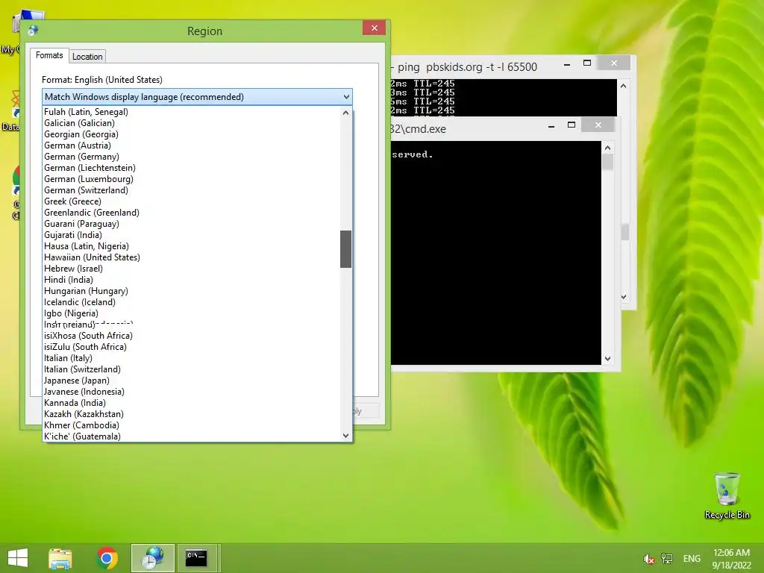Image resolution: width=764 pixels, height=573 pixels.
Task: Click the dropdown list scroll down arrow
Action: coord(346,436)
